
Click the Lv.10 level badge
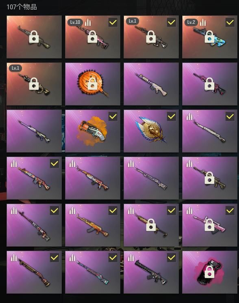coord(75,22)
